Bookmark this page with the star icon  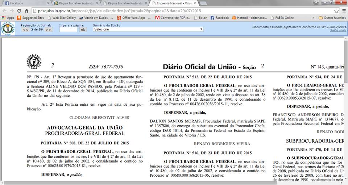(336, 10)
